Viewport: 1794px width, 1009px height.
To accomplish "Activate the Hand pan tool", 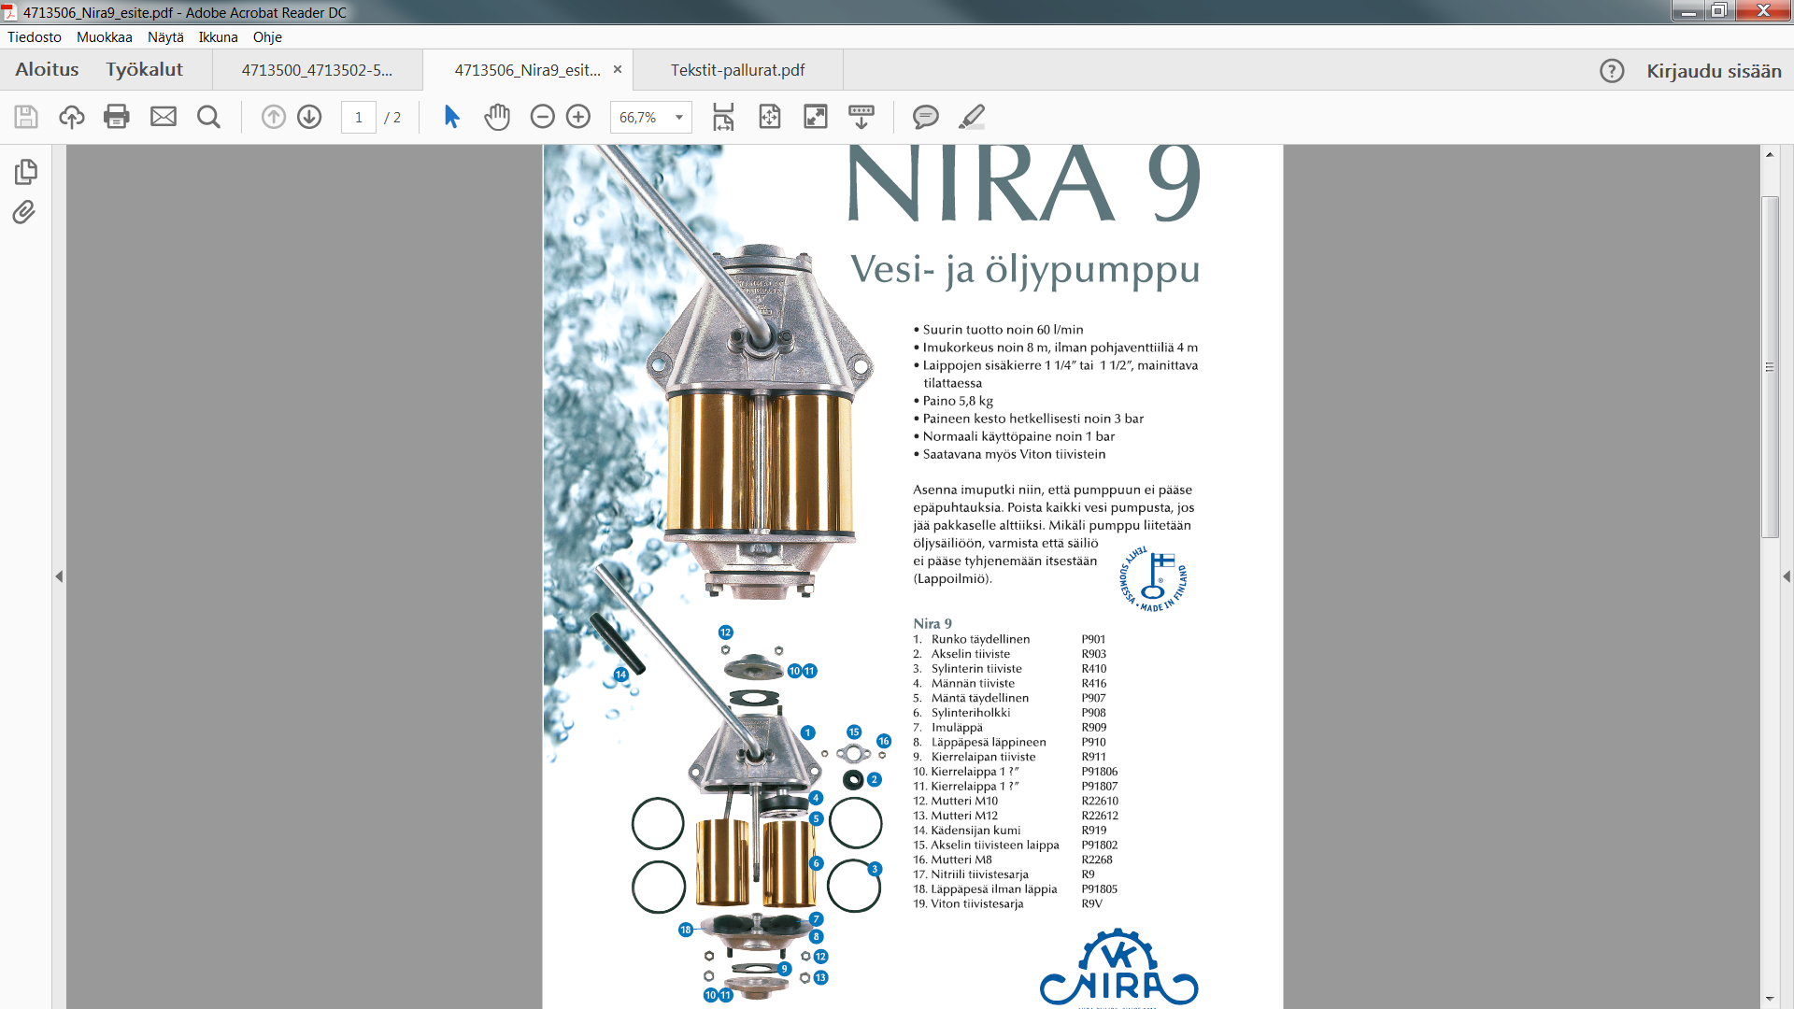I will point(497,117).
